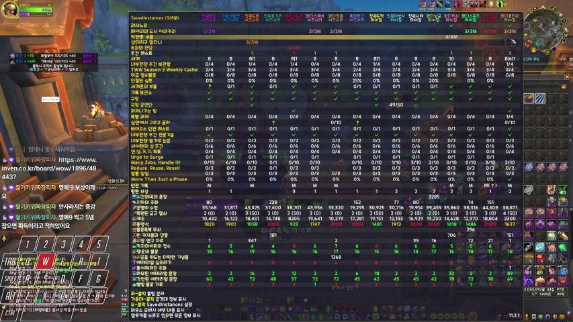
Task: Click the teal minimap button on the right rim
Action: pos(564,20)
